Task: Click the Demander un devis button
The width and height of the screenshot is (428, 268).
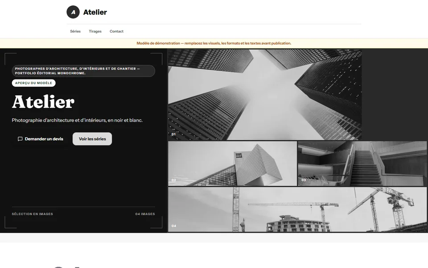Action: coord(40,139)
